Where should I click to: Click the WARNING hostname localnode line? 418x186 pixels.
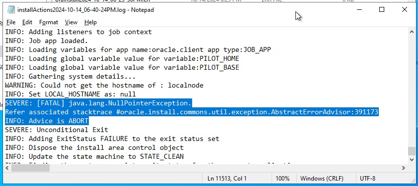tap(104, 85)
